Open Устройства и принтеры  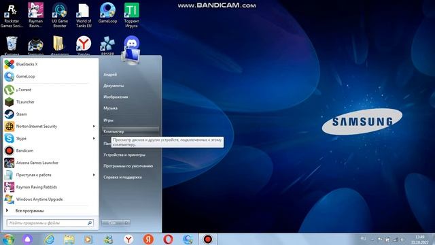click(124, 154)
